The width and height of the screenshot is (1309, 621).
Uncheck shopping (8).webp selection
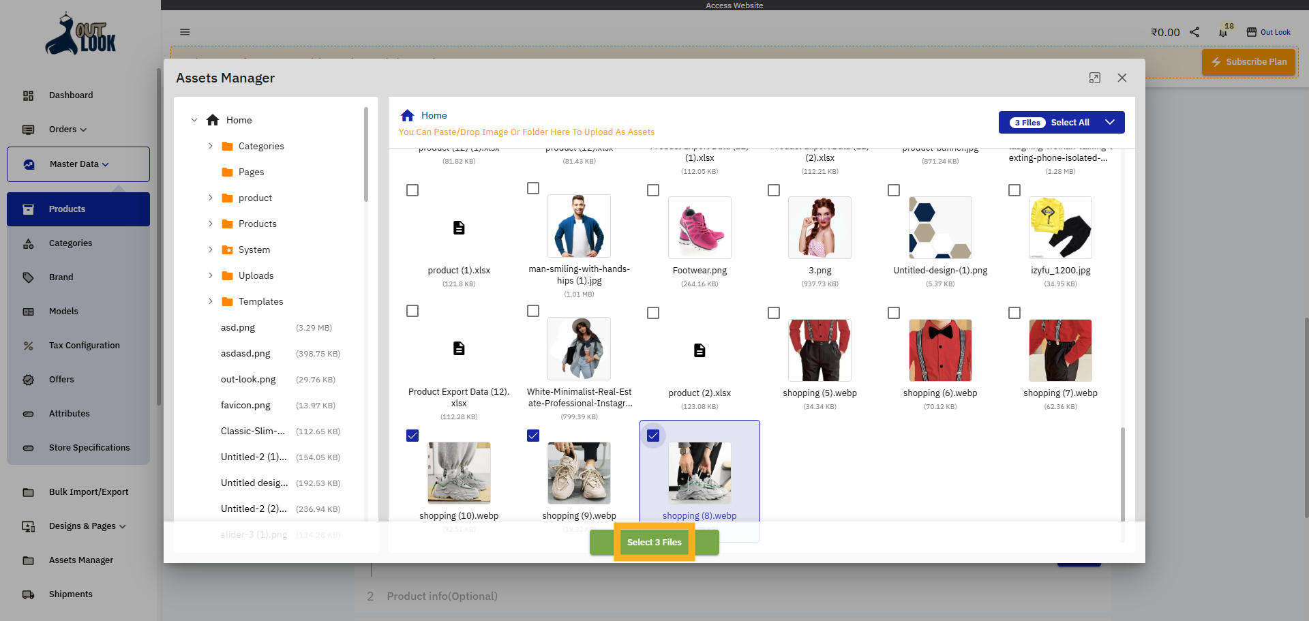click(653, 436)
